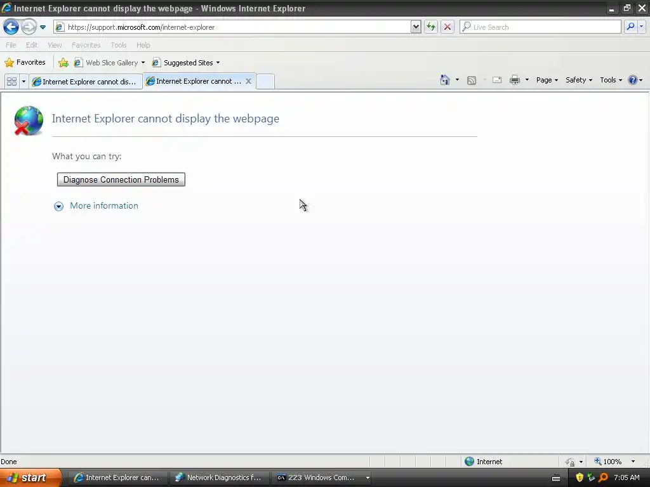The image size is (650, 487).
Task: Click the Read Mail envelope icon
Action: (x=496, y=80)
